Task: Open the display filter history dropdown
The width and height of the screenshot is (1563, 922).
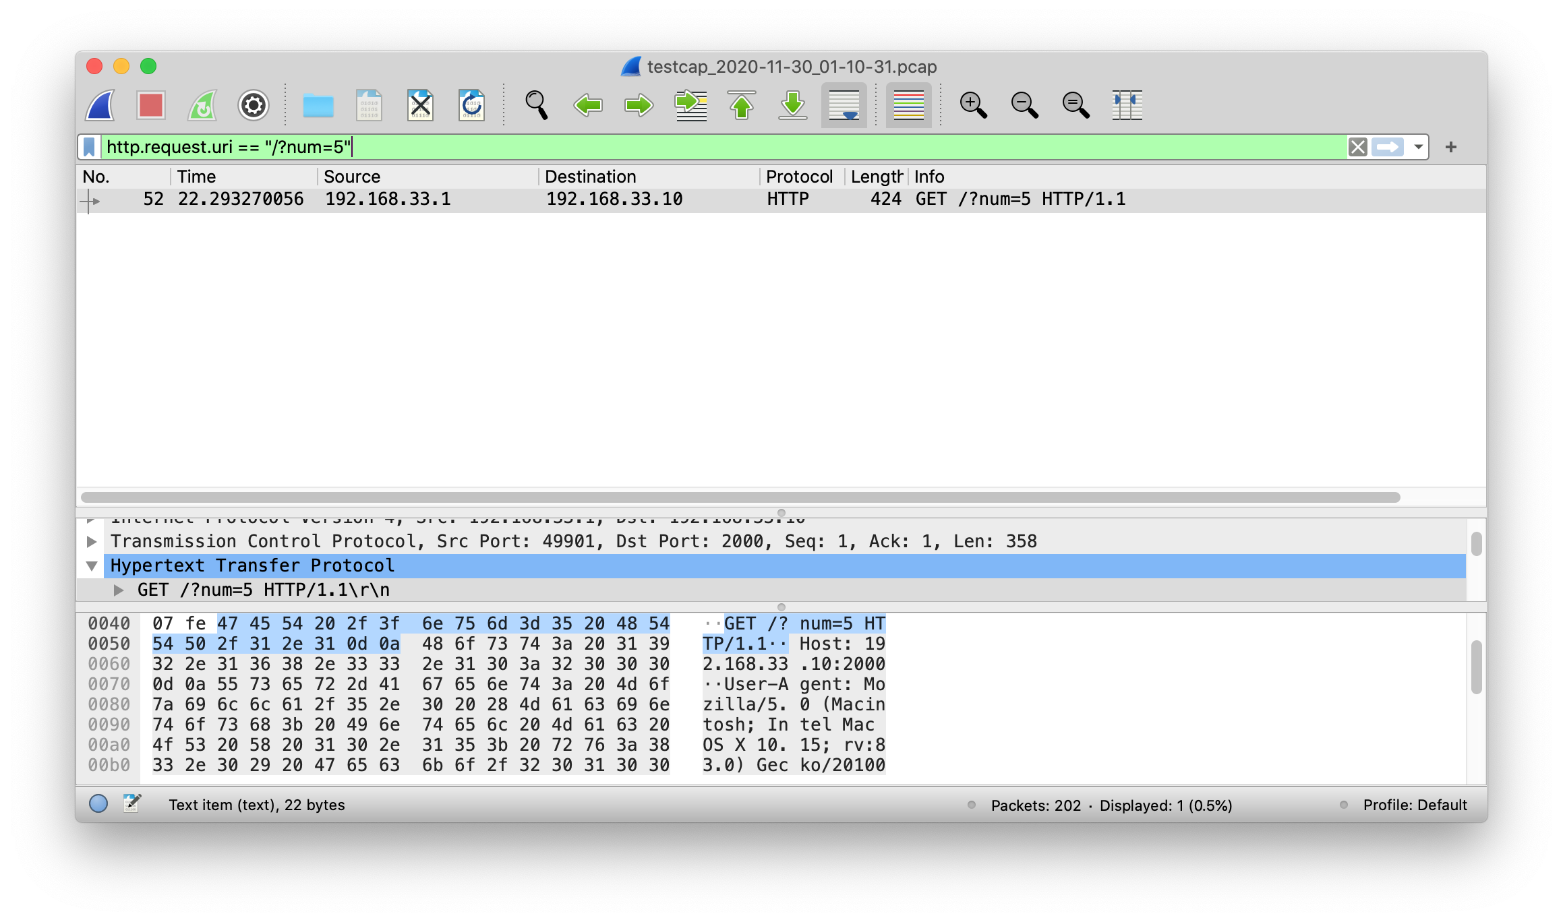Action: 1419,147
